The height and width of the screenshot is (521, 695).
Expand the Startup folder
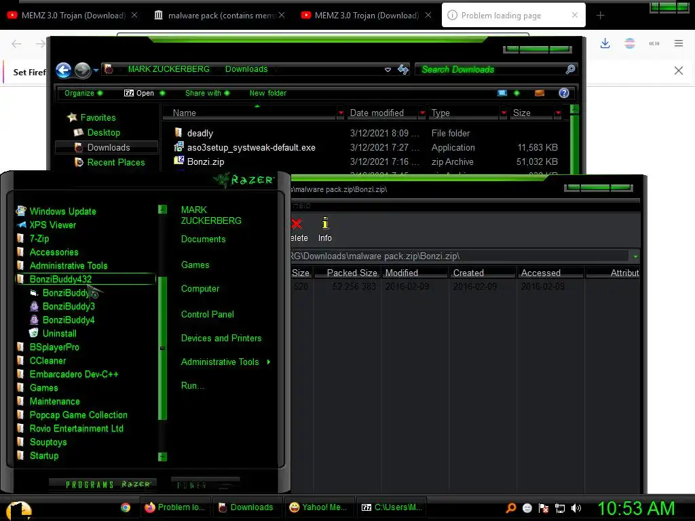pos(44,456)
